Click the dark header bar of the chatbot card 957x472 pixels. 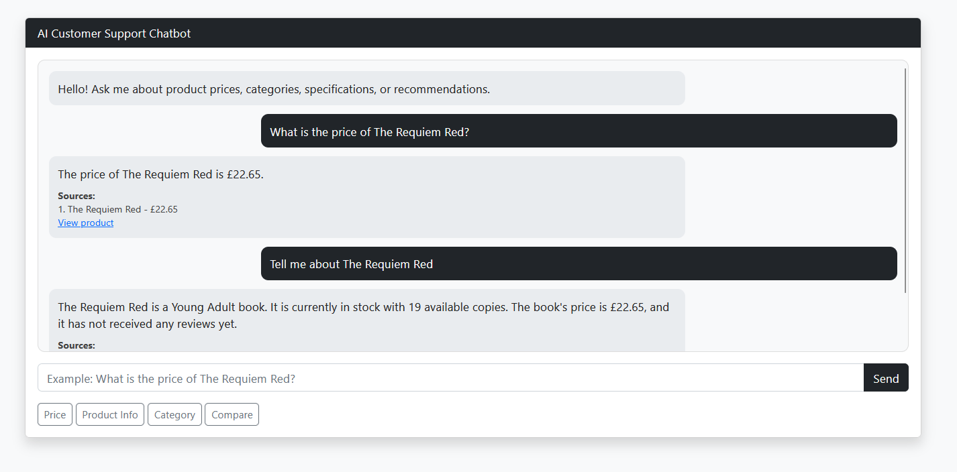473,33
